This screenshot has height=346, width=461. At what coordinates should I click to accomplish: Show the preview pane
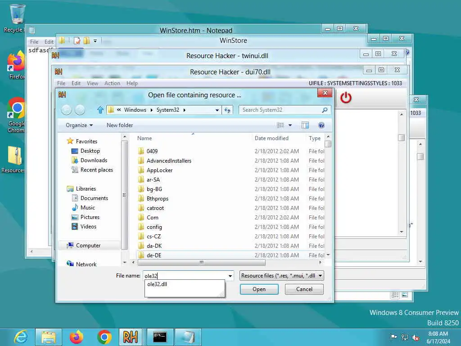[305, 125]
